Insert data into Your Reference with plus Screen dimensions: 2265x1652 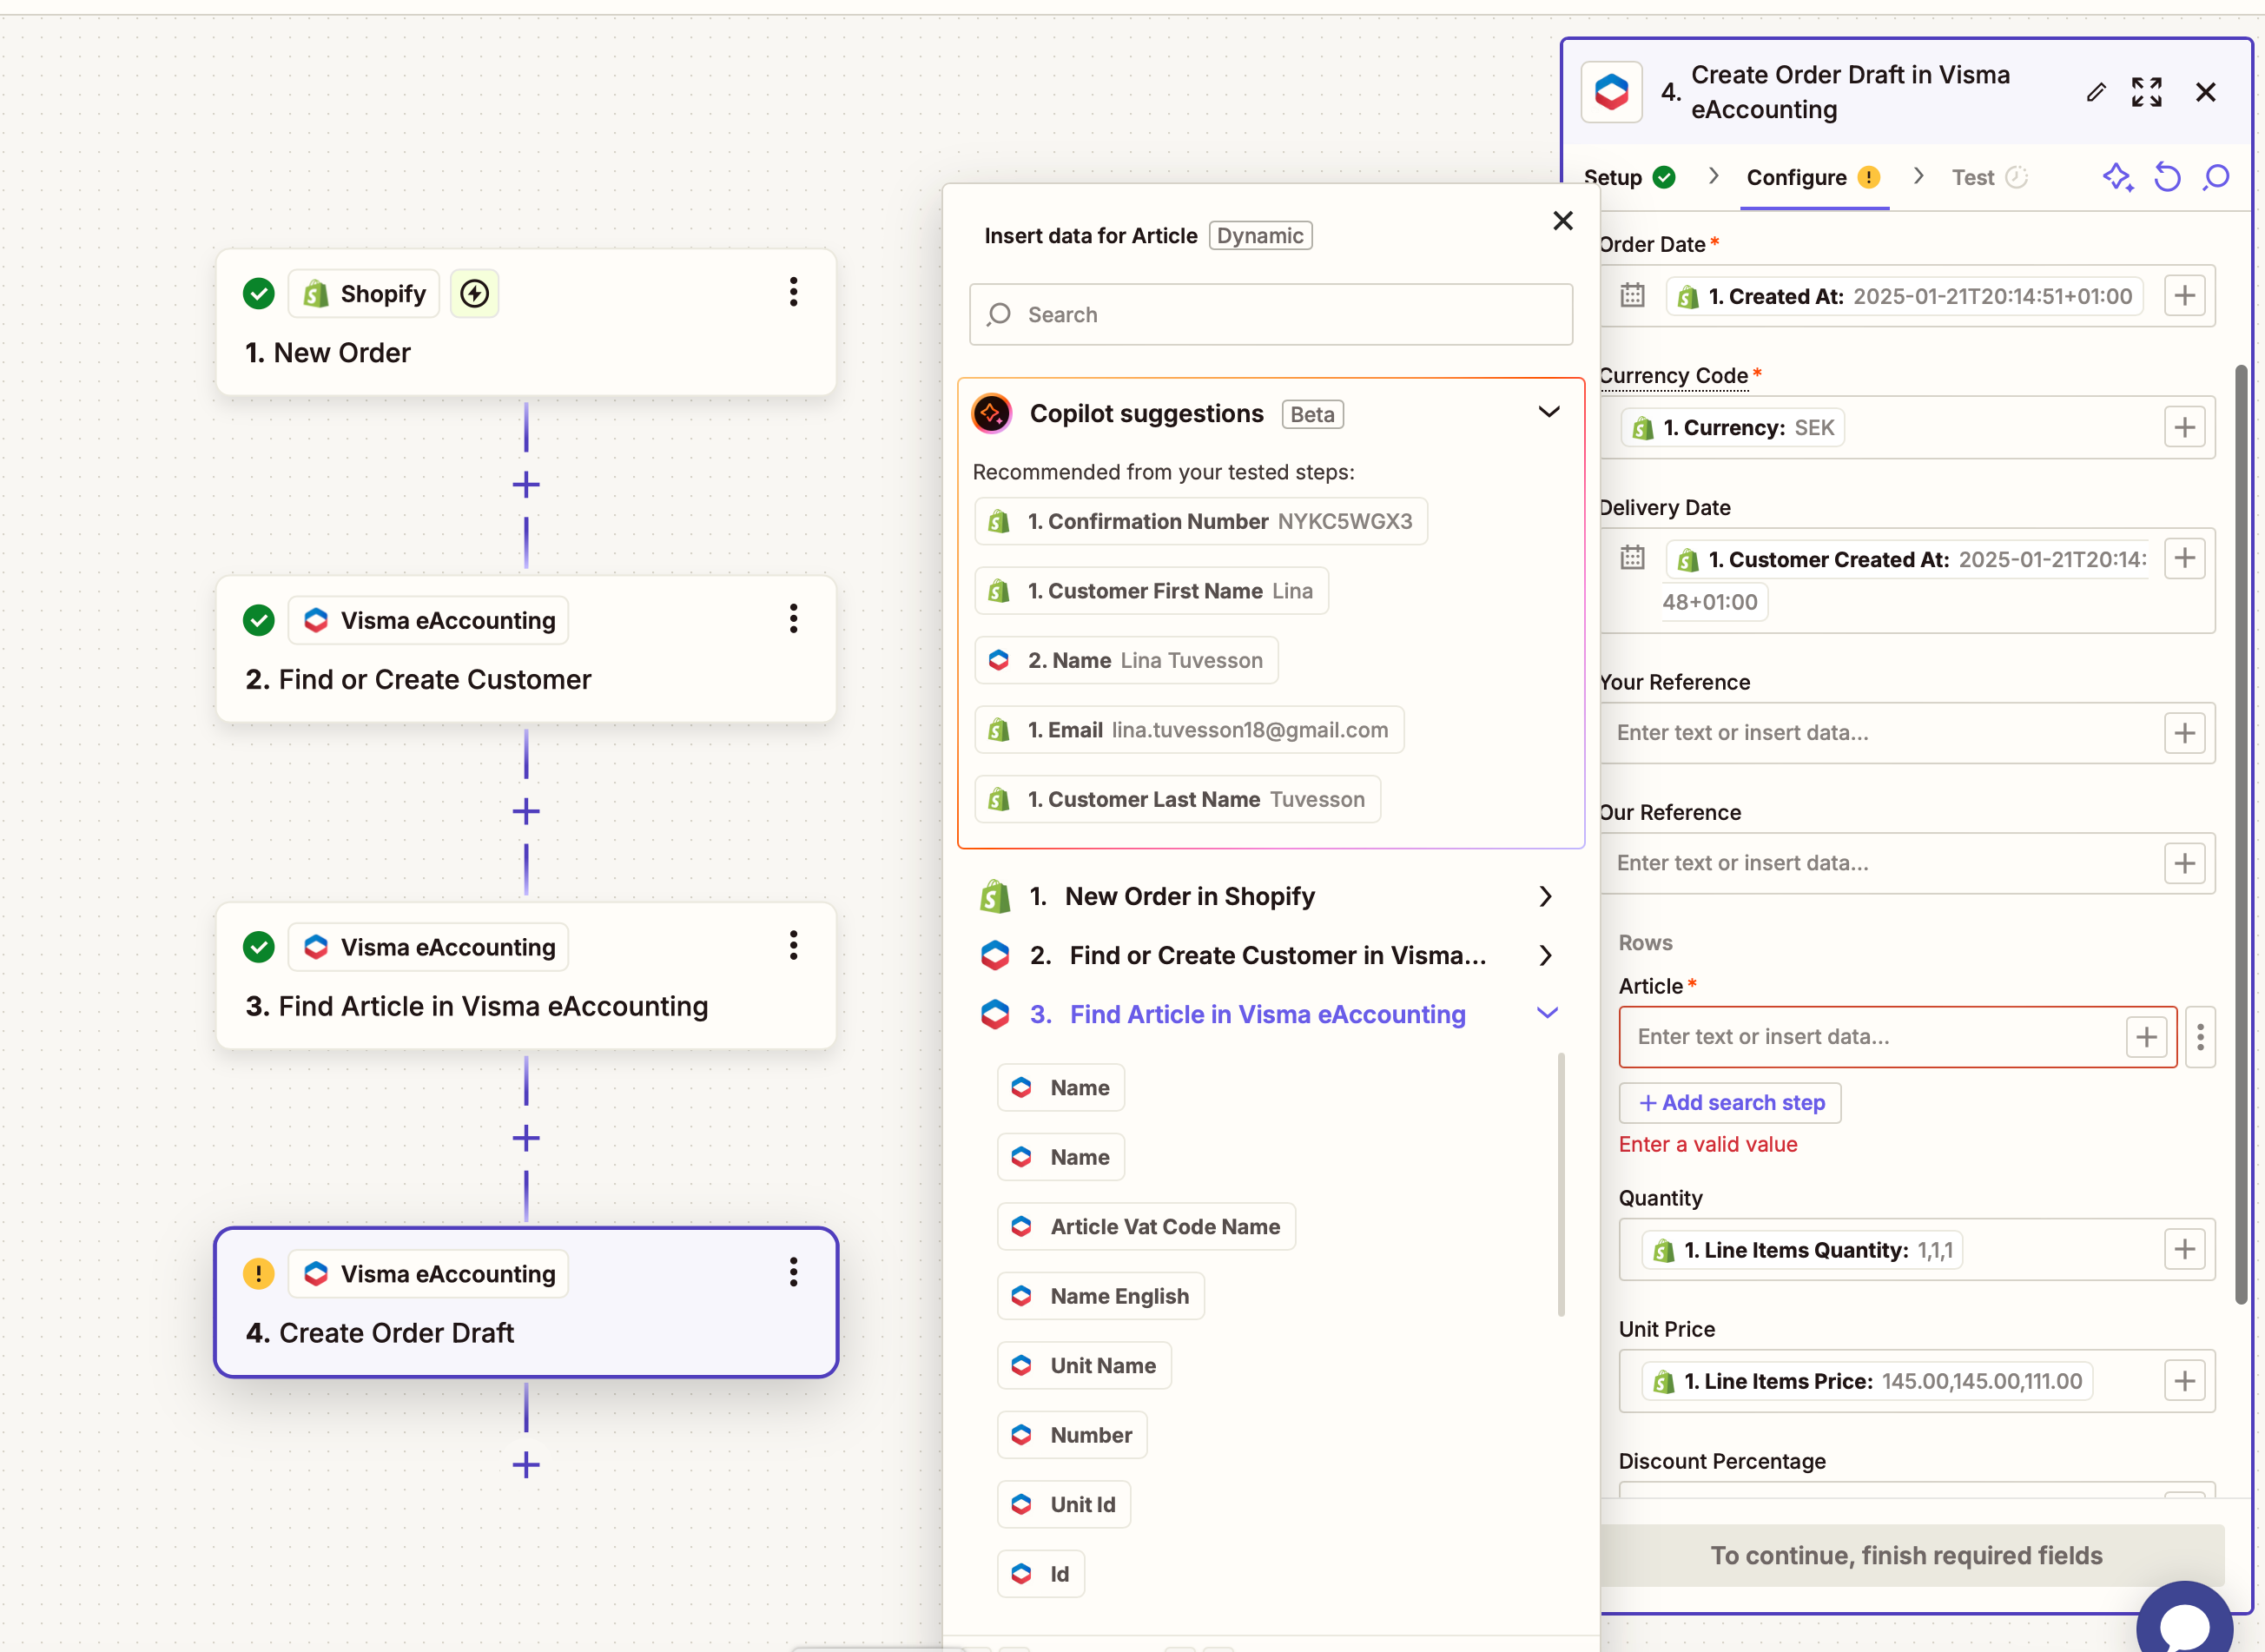[x=2184, y=733]
